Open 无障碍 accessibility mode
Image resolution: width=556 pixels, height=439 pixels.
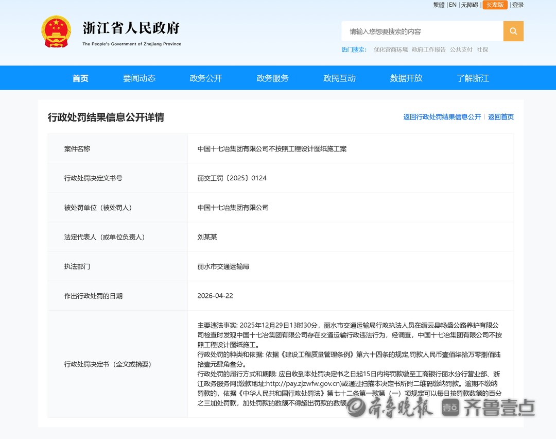tap(469, 5)
